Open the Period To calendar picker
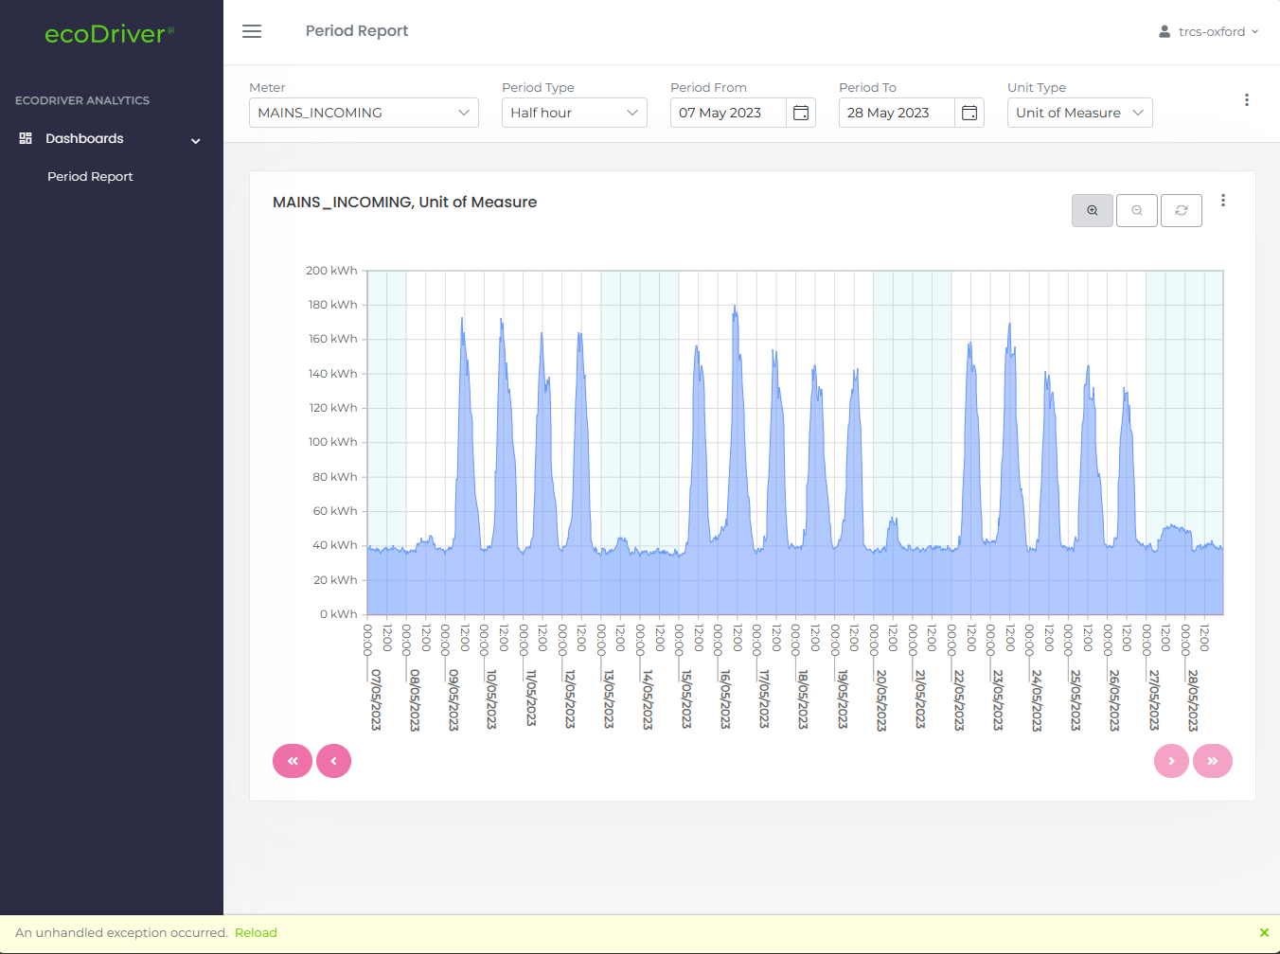The width and height of the screenshot is (1280, 954). coord(969,113)
